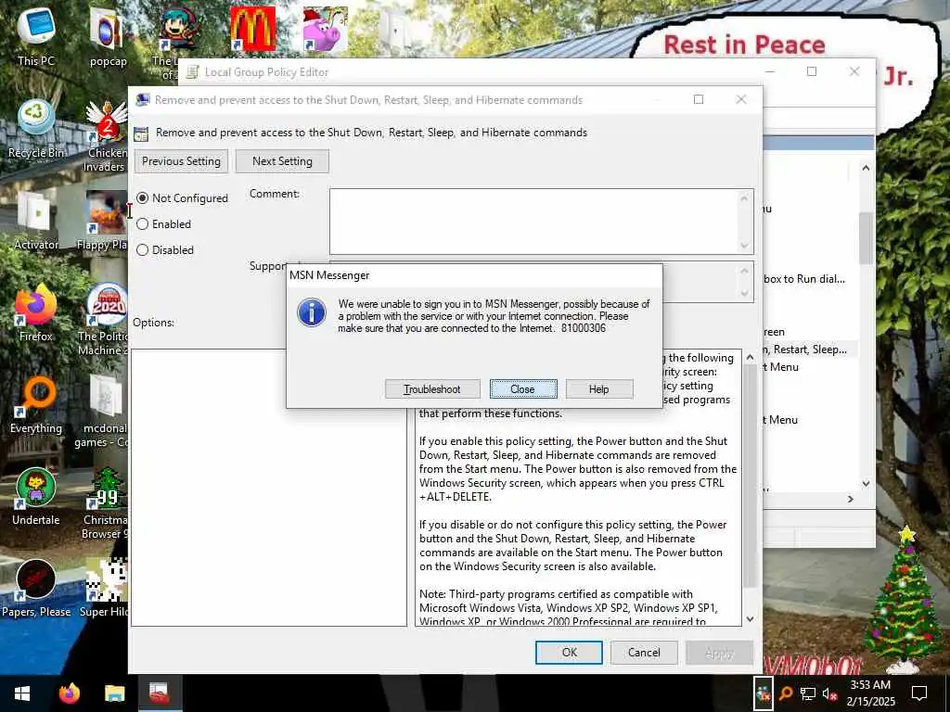Screen dimensions: 950x712
Task: Open the popcap desktop shortcut
Action: [108, 37]
